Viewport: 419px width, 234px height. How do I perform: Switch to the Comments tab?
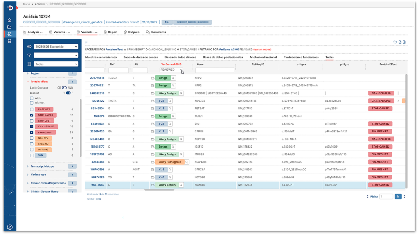[156, 32]
